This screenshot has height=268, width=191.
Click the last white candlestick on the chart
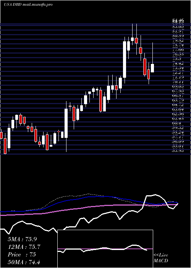coord(152,68)
